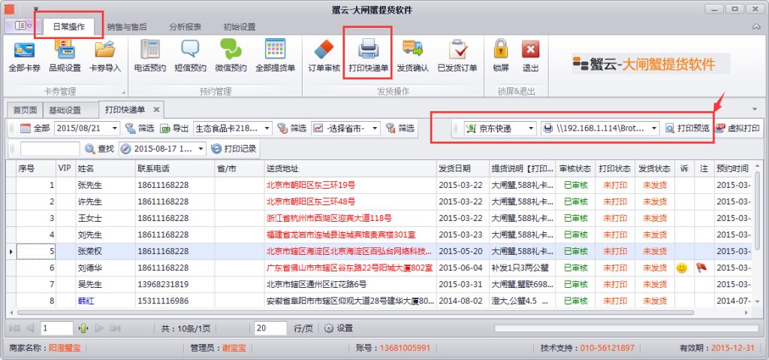Expand the tab list dropdown arrow

[755, 109]
